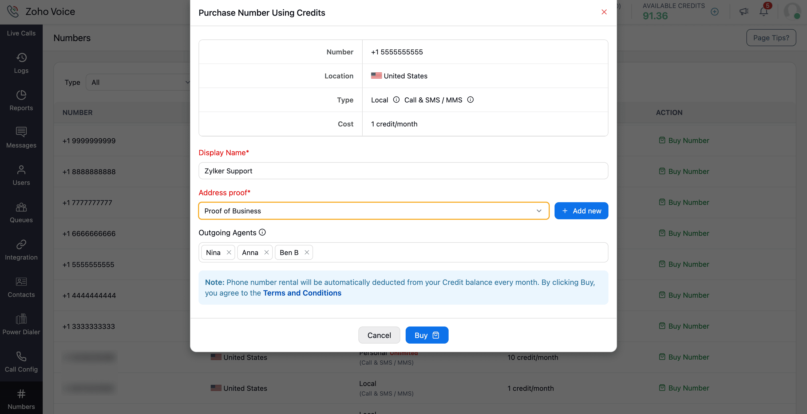The height and width of the screenshot is (414, 807).
Task: Click the Display Name input field
Action: pos(403,171)
